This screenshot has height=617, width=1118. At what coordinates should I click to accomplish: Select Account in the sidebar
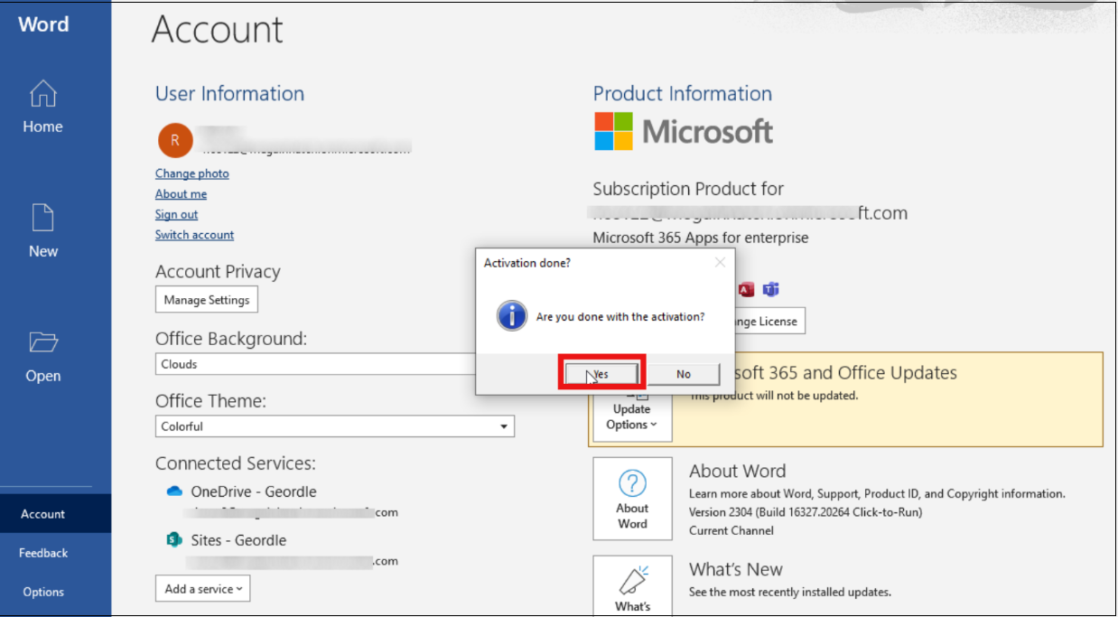point(43,514)
